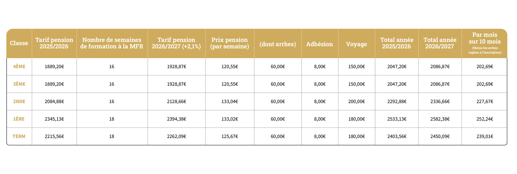Click the 2084,88€ cell in the 2NDE row
The height and width of the screenshot is (174, 517).
[x=54, y=102]
